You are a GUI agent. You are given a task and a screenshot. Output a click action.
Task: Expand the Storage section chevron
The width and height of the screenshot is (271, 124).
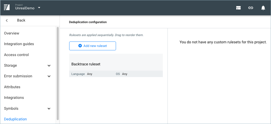click(x=49, y=66)
